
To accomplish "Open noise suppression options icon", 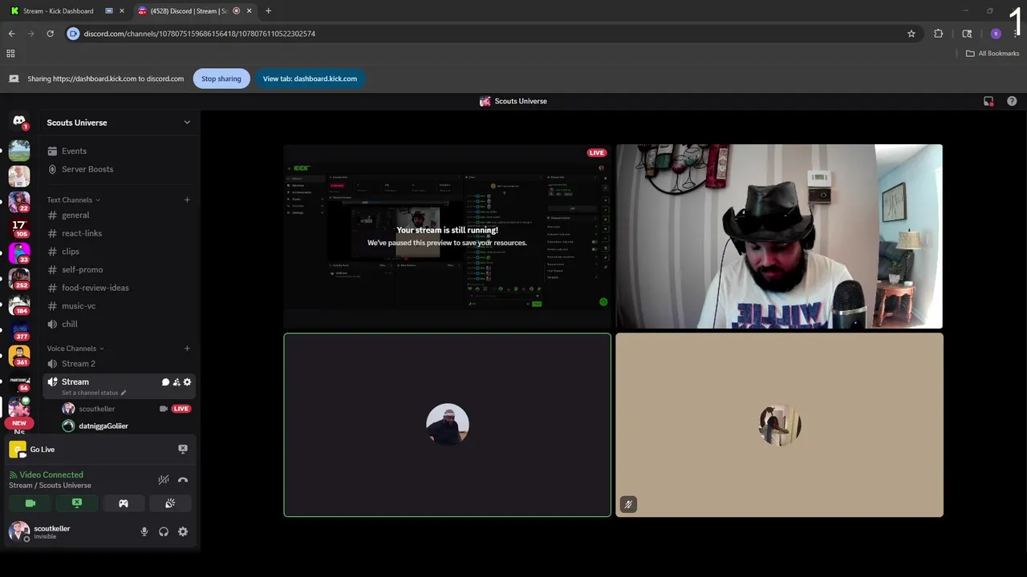I will click(163, 480).
